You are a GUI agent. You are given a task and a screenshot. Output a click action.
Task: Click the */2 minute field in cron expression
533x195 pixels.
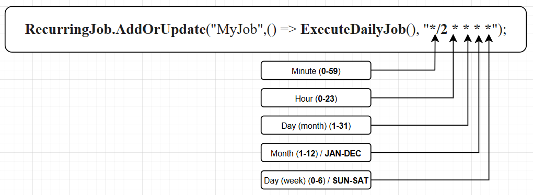click(438, 30)
